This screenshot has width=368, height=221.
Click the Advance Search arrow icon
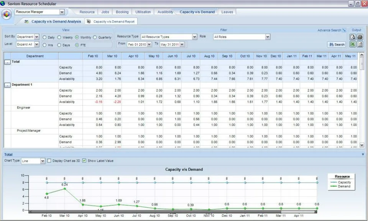click(344, 30)
